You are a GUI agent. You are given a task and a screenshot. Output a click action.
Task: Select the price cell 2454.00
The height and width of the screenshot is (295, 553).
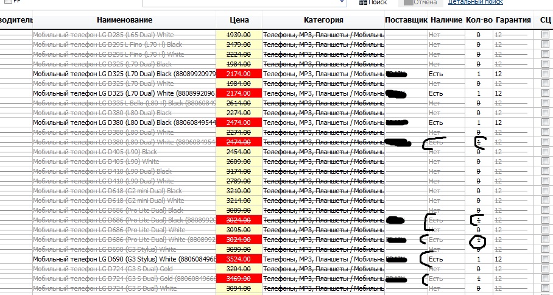point(239,151)
